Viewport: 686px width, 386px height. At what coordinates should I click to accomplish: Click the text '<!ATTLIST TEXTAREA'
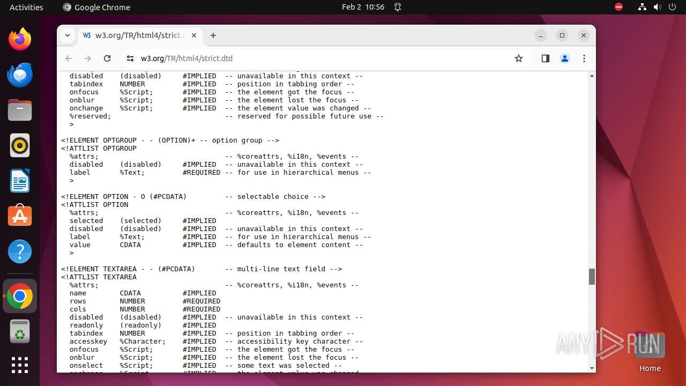pyautogui.click(x=99, y=277)
